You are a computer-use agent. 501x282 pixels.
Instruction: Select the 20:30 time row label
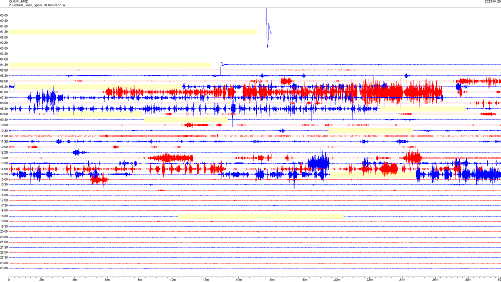pos(4,237)
